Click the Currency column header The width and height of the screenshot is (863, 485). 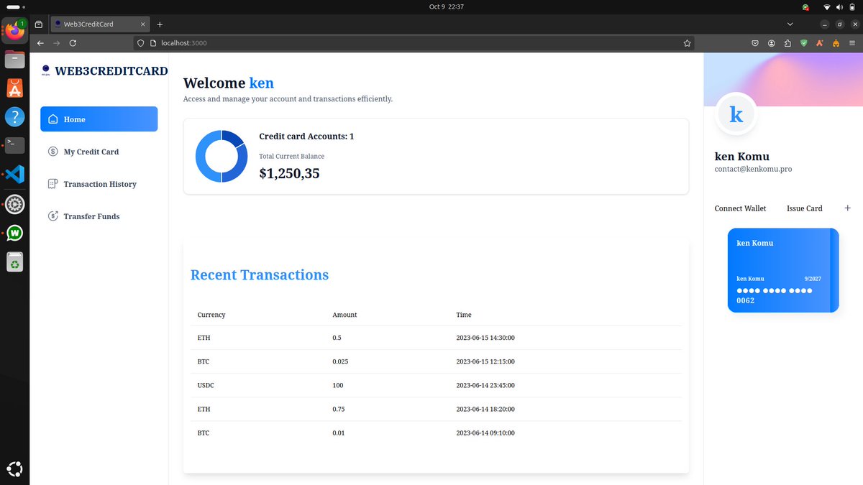click(211, 315)
